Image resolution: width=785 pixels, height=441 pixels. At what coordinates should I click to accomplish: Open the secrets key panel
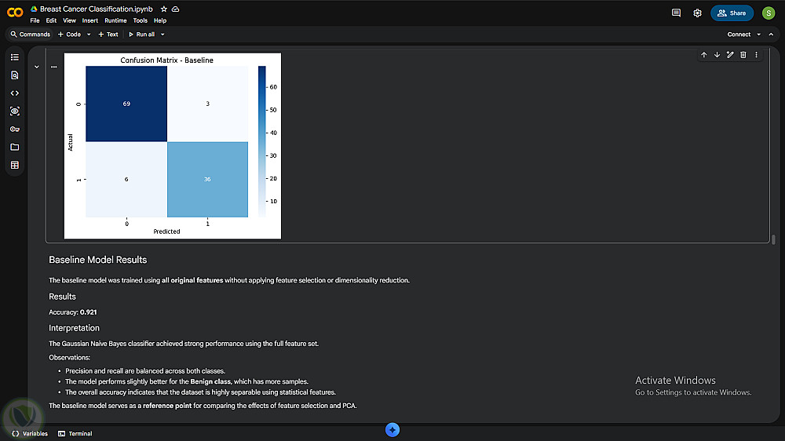(x=14, y=129)
